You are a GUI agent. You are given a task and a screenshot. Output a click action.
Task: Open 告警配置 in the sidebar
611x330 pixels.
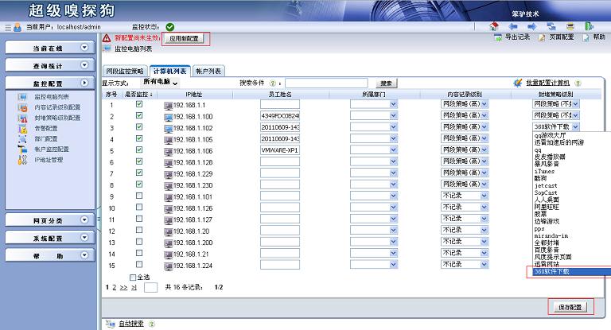45,128
